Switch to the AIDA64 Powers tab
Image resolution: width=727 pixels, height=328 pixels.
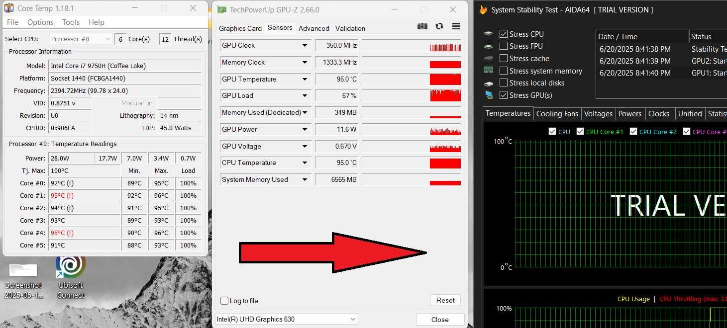[x=630, y=114]
